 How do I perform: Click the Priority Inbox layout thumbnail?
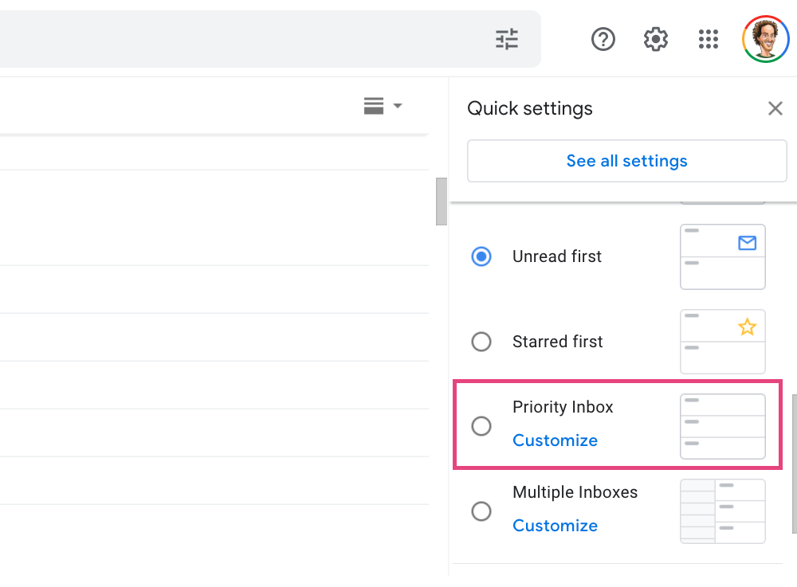click(x=722, y=426)
